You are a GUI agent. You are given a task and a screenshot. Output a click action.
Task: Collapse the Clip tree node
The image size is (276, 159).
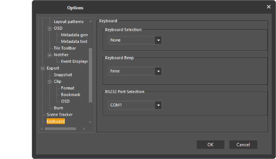tap(49, 81)
